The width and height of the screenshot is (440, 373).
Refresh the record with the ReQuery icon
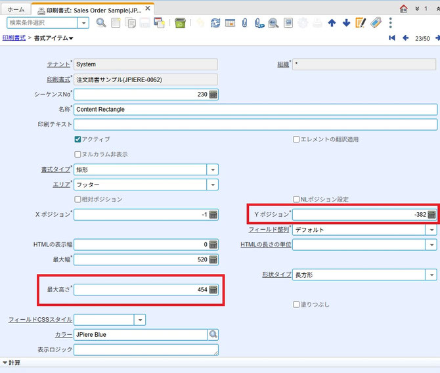[215, 23]
